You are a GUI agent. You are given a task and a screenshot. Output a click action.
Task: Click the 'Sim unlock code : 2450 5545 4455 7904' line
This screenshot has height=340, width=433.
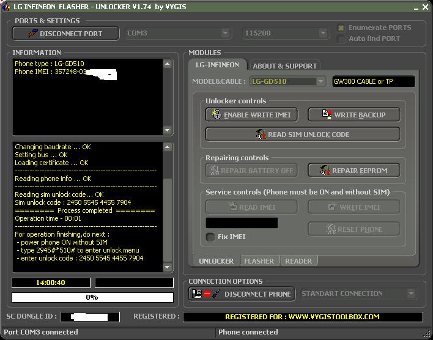point(73,202)
